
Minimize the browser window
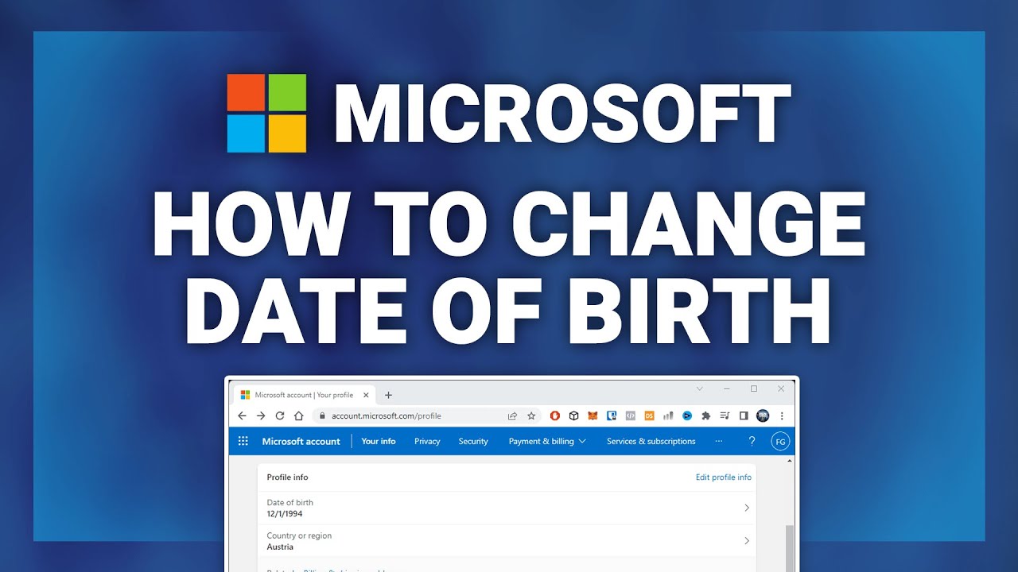(726, 388)
